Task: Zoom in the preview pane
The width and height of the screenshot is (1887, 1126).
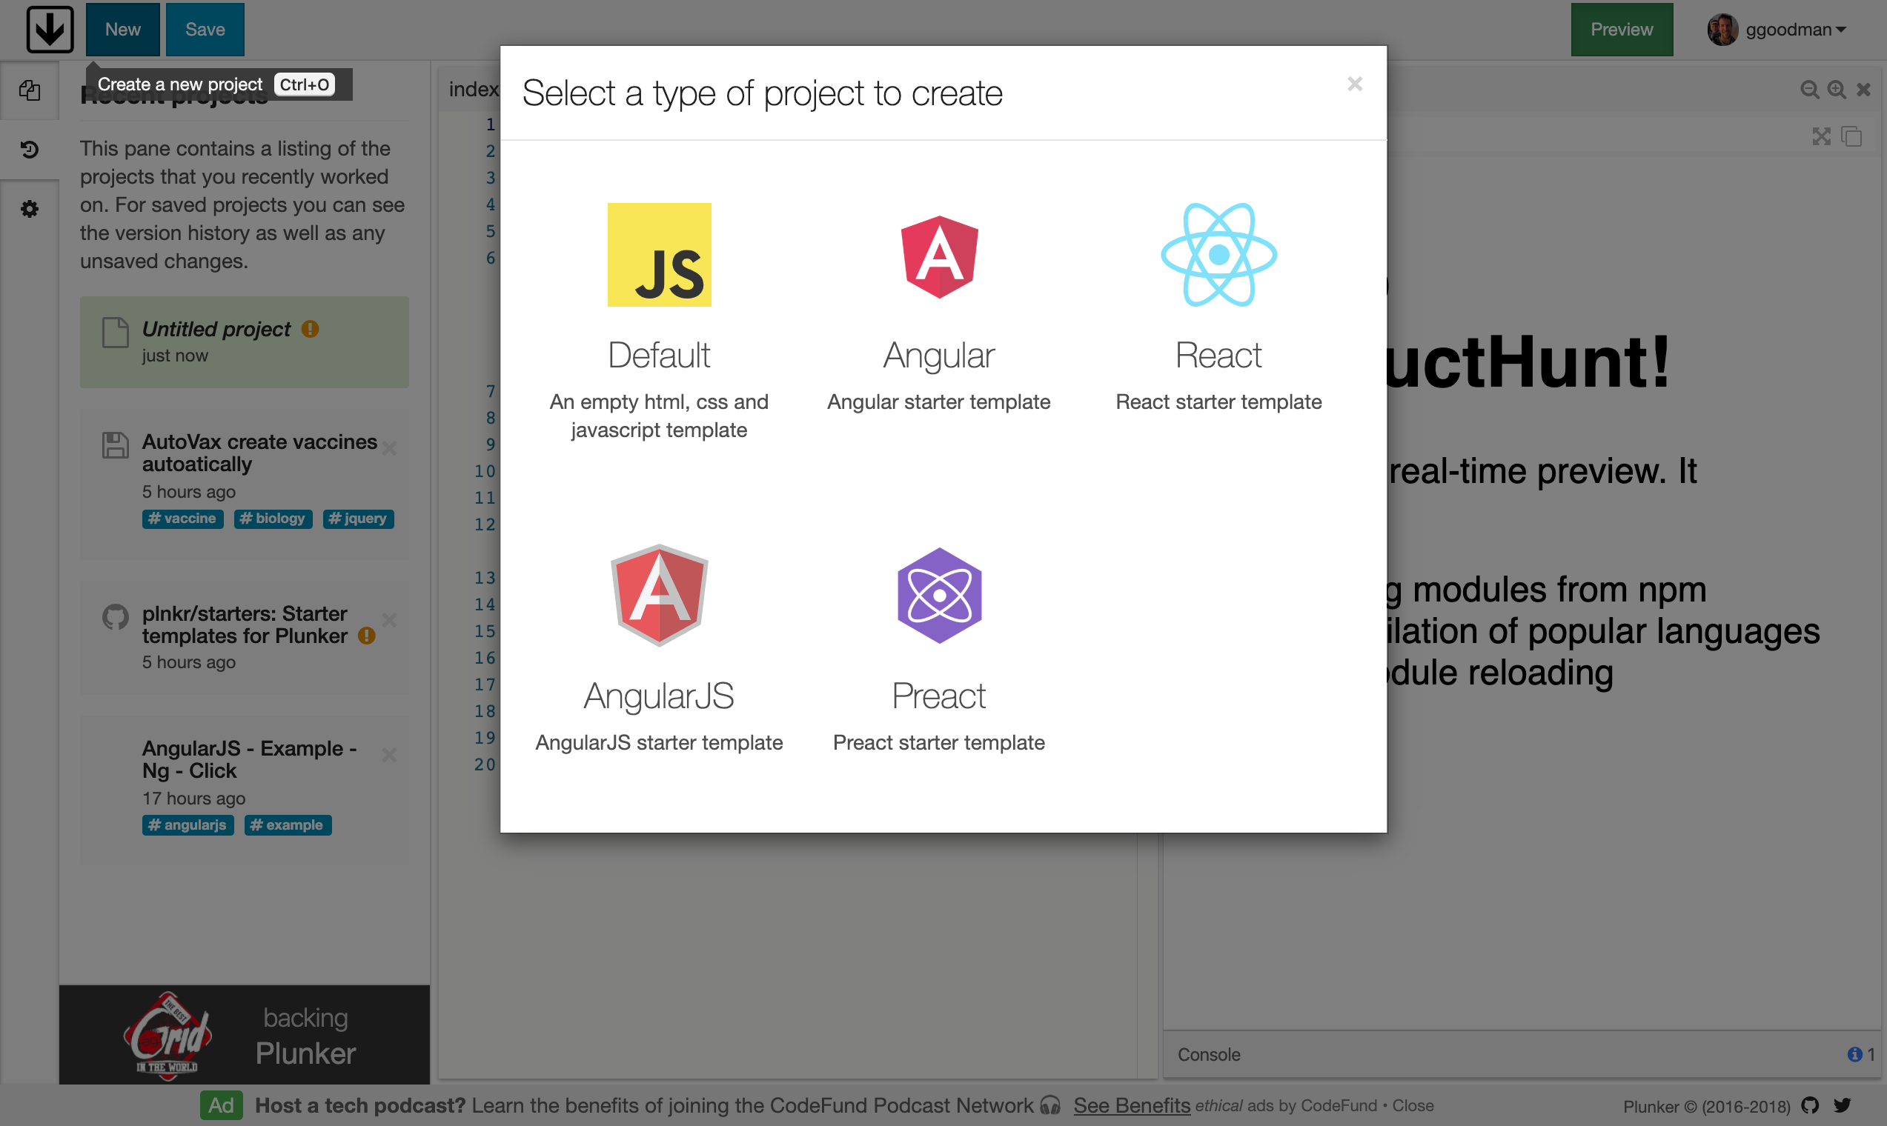Action: (1836, 90)
